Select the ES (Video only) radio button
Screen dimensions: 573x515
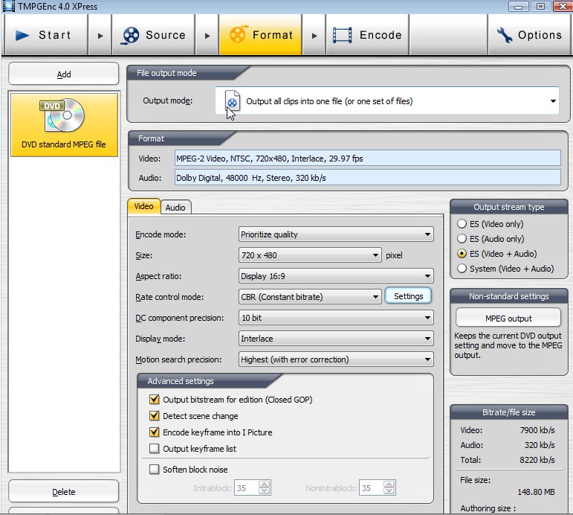pyautogui.click(x=462, y=224)
